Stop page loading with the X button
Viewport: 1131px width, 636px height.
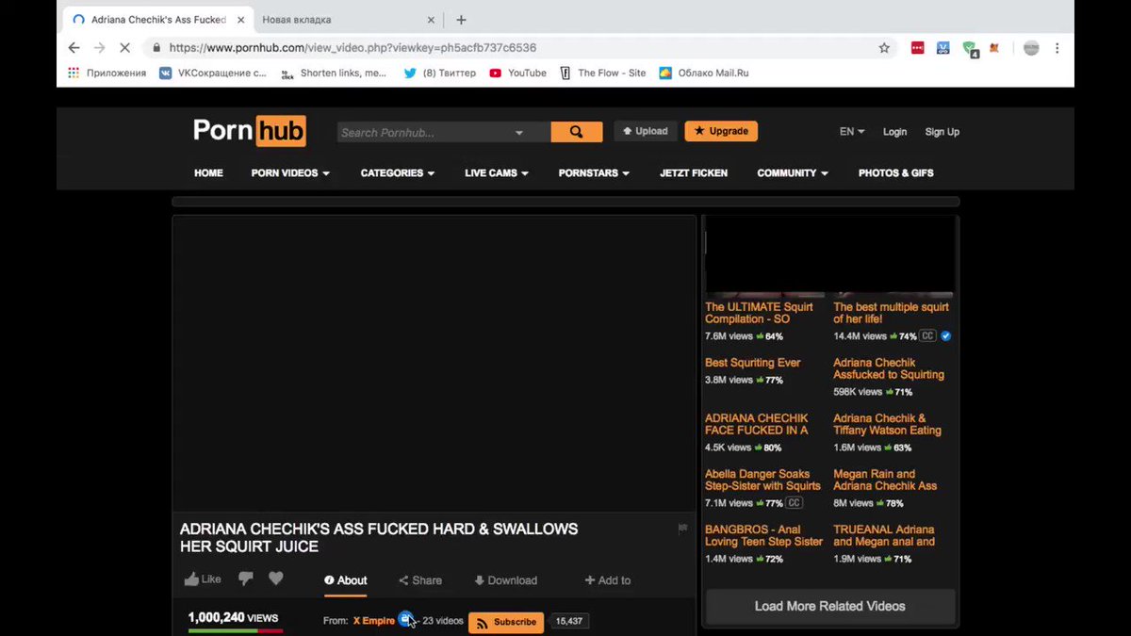tap(126, 48)
